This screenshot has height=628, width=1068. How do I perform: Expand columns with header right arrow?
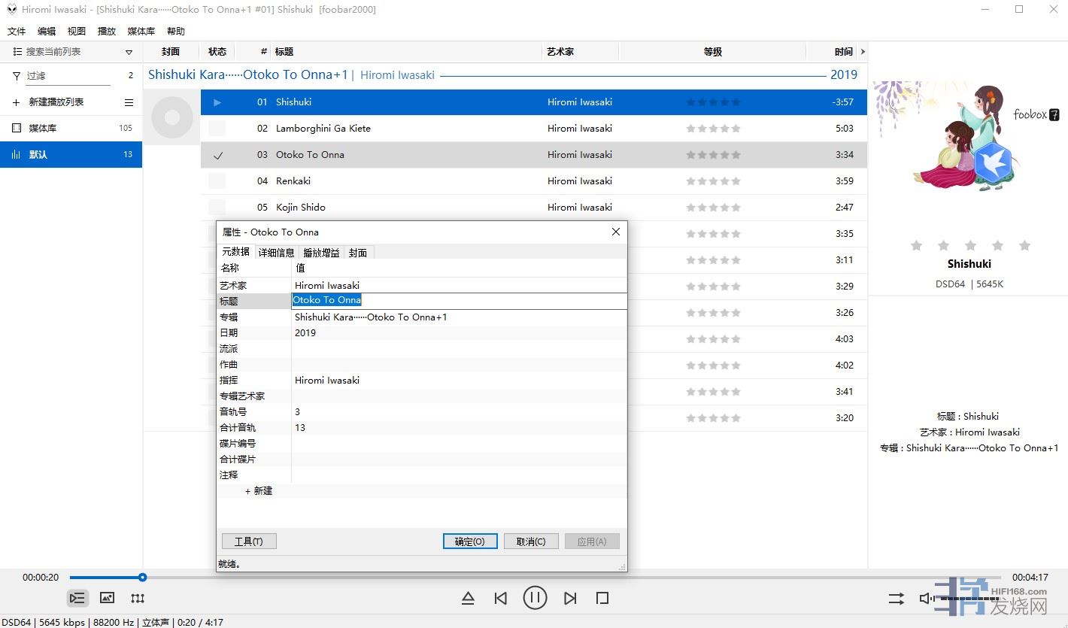tap(863, 52)
